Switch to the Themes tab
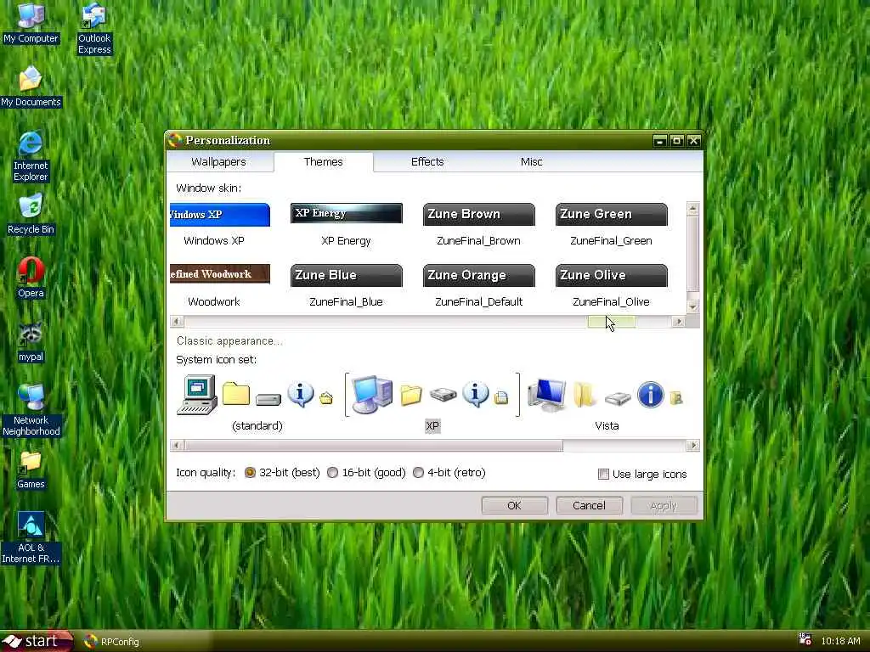The width and height of the screenshot is (870, 652). pyautogui.click(x=323, y=162)
